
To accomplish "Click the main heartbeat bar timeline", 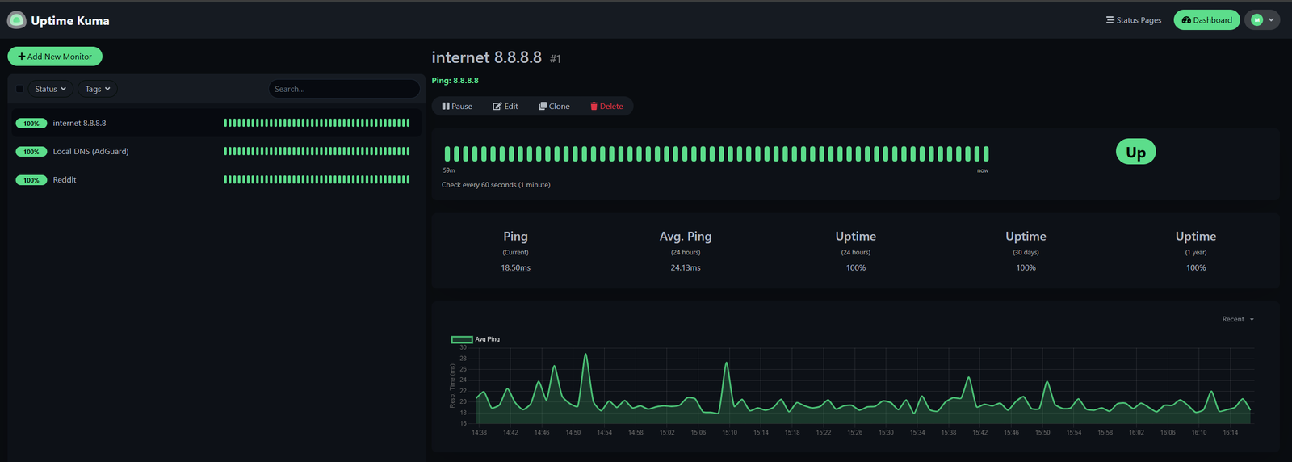I will tap(716, 153).
